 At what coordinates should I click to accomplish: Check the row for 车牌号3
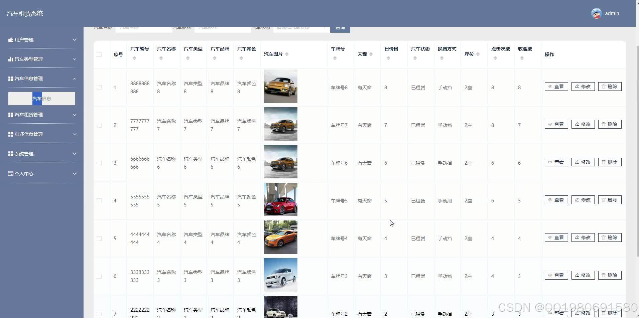pyautogui.click(x=99, y=276)
